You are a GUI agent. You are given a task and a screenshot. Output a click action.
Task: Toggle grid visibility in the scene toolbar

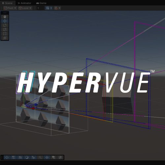coord(48,8)
